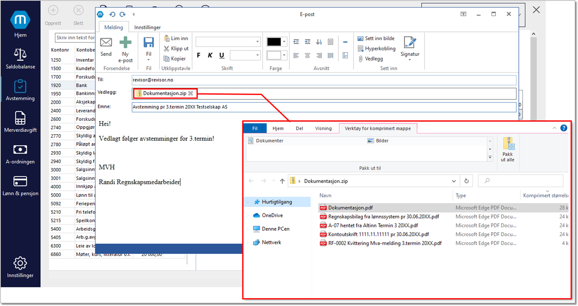Insert a Hyperkobling

coord(377,49)
